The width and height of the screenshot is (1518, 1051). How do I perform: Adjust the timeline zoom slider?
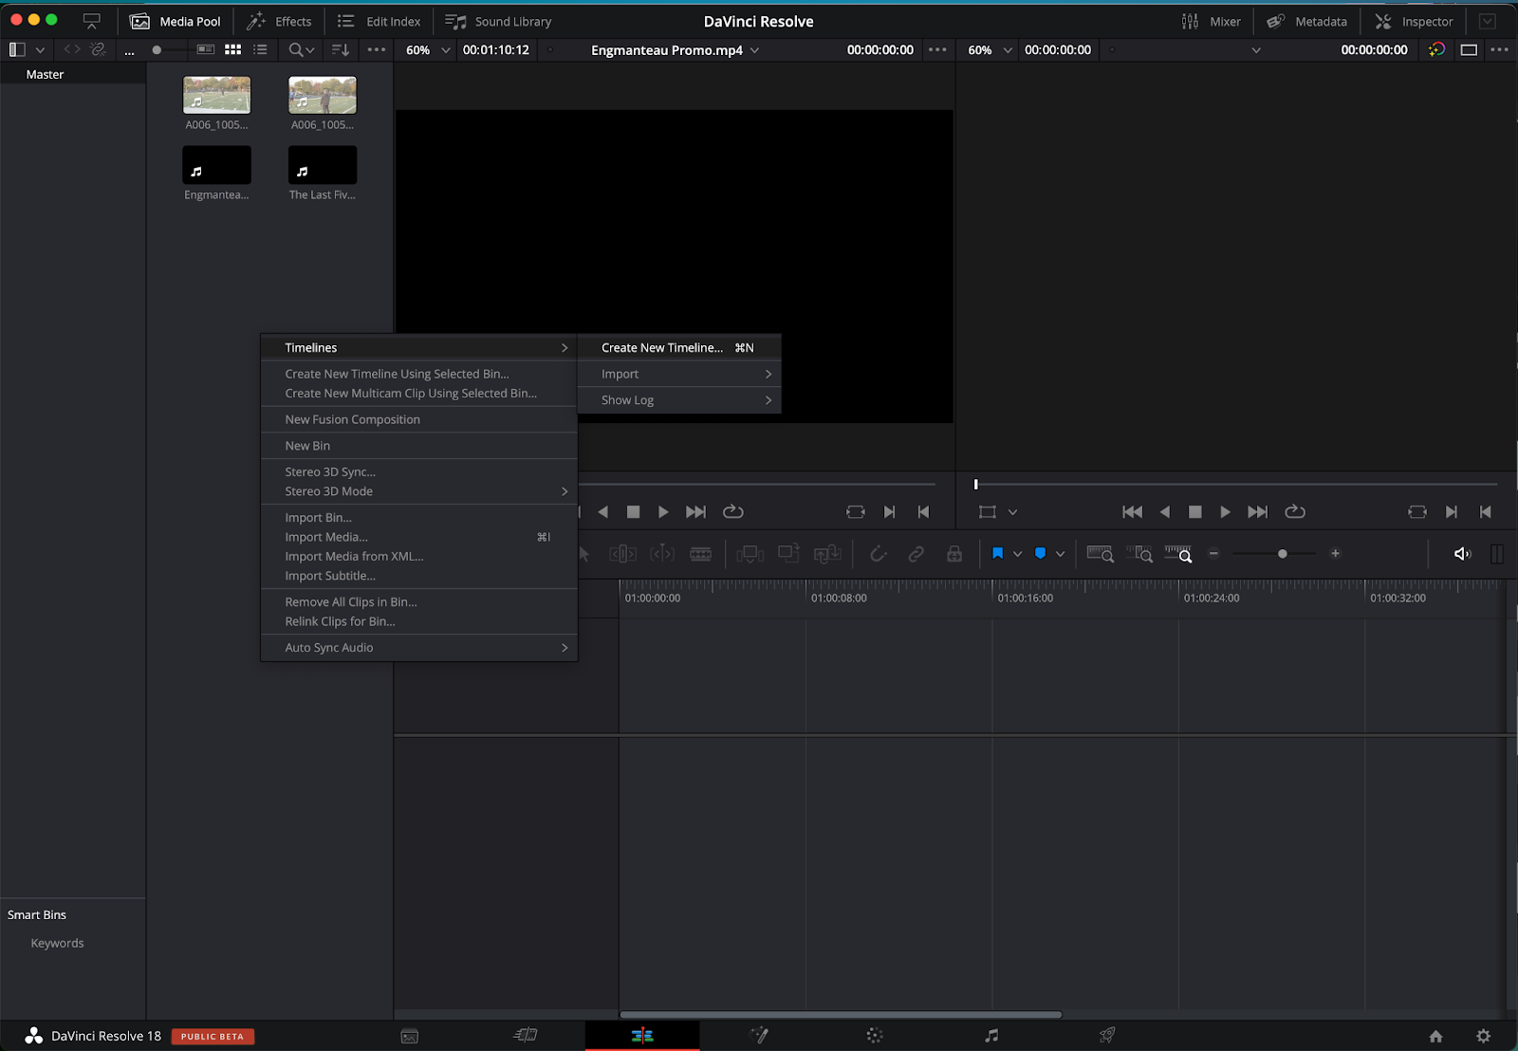click(x=1281, y=553)
